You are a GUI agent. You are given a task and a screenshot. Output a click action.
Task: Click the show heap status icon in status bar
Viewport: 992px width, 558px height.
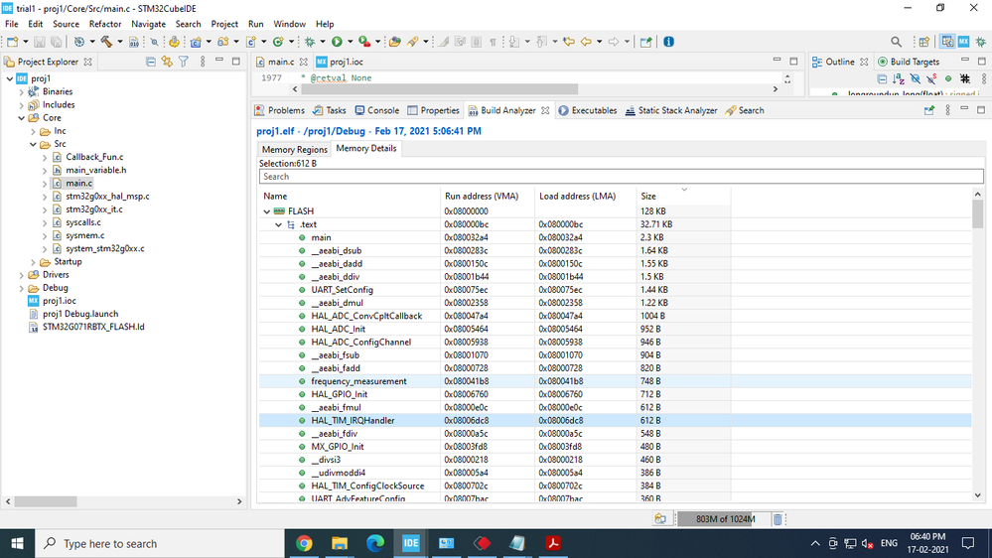pos(660,518)
